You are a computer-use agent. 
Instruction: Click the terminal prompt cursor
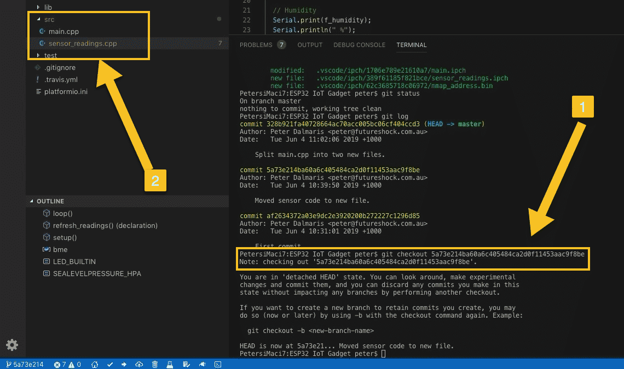pyautogui.click(x=383, y=354)
